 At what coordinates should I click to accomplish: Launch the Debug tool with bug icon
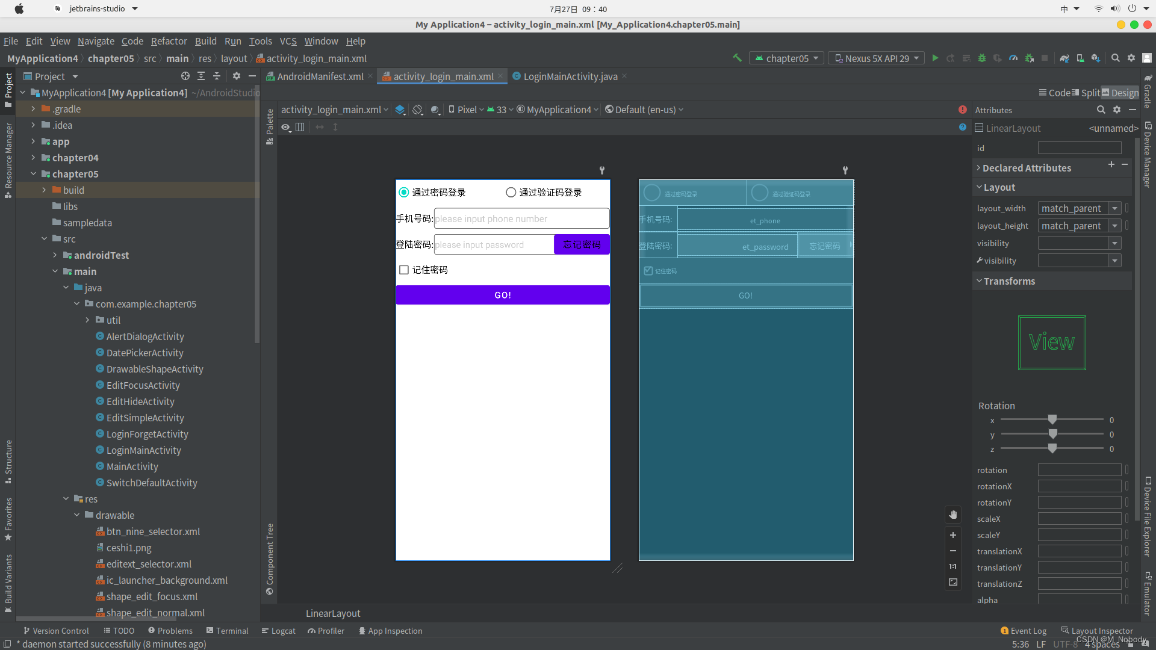(982, 58)
